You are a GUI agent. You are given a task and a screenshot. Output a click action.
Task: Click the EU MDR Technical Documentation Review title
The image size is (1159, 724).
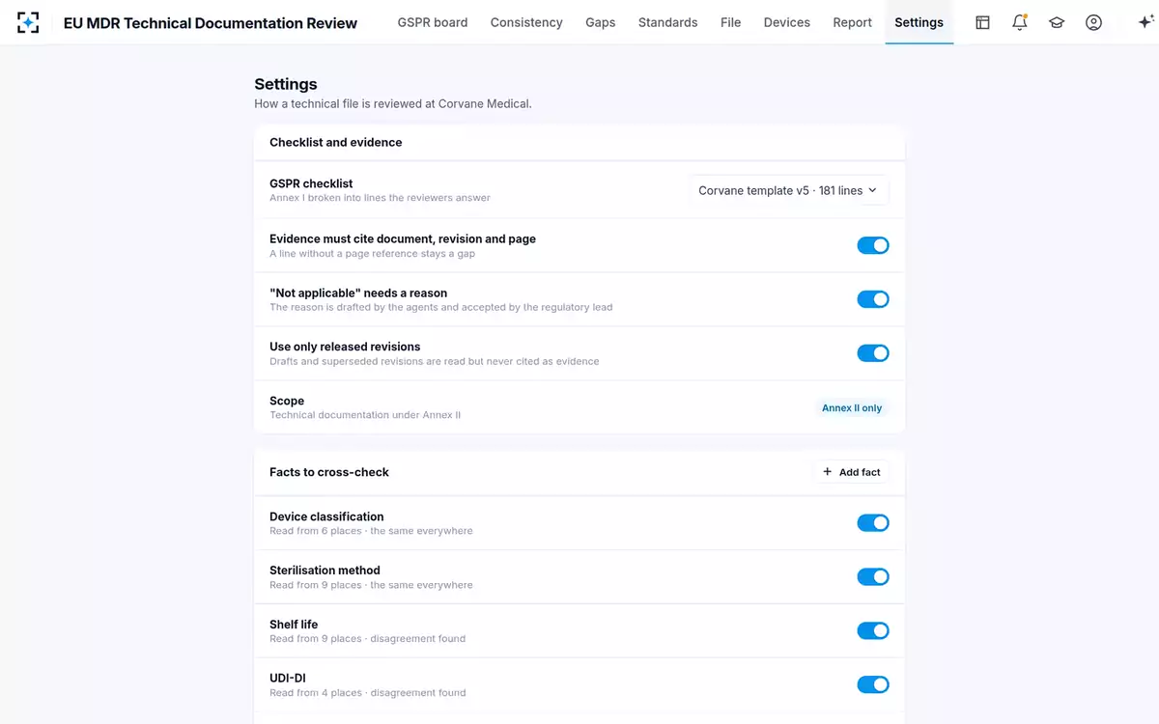coord(211,23)
